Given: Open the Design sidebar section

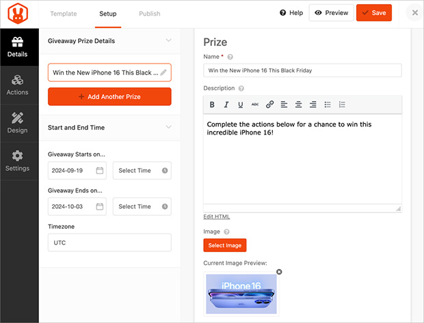Looking at the screenshot, I should coord(19,124).
